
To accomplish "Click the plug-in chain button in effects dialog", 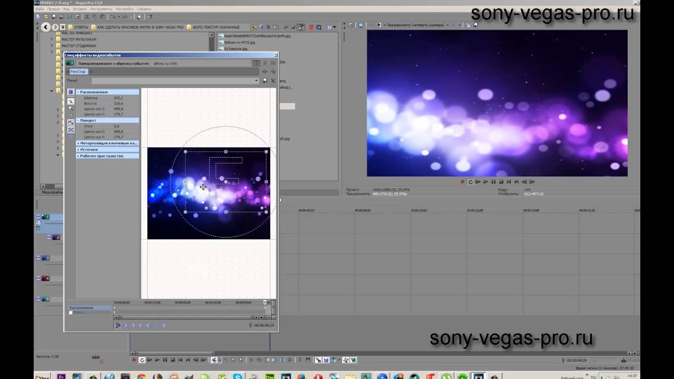I will pos(265,72).
